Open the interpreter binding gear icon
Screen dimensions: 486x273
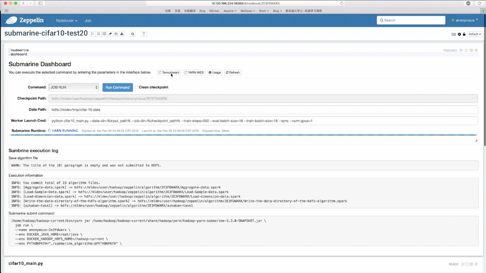[459, 34]
